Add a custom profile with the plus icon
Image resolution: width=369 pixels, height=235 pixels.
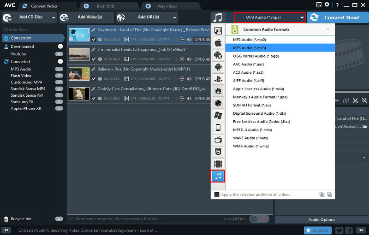coord(321,194)
